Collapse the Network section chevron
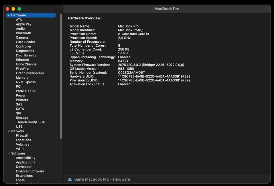This screenshot has height=186, width=274. (x=9, y=131)
